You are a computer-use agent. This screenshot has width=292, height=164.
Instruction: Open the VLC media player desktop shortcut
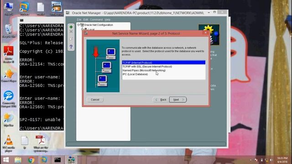click(x=9, y=143)
